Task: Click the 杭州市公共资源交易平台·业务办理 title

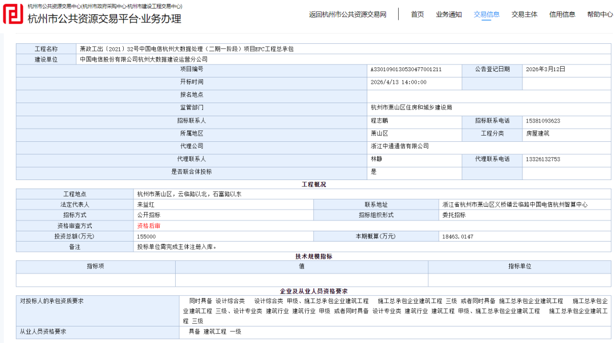Action: (x=104, y=18)
